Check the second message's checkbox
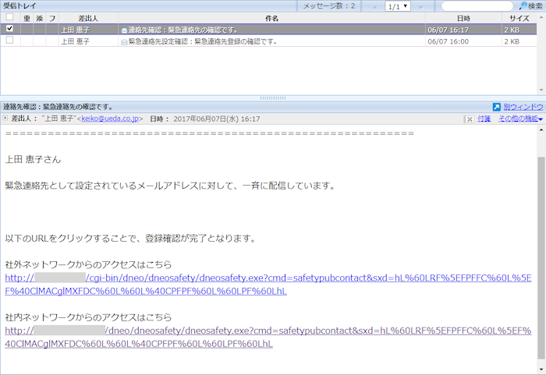546x375 pixels. (x=9, y=41)
